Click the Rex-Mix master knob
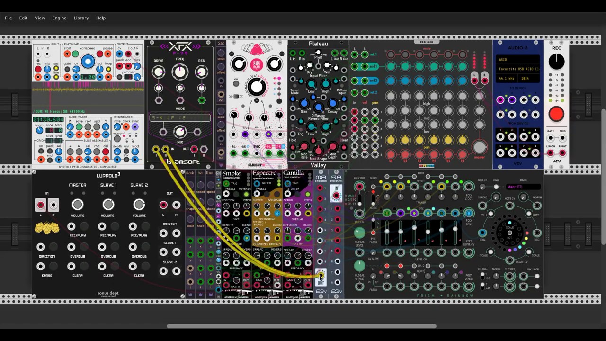This screenshot has height=341, width=606. 480,147
